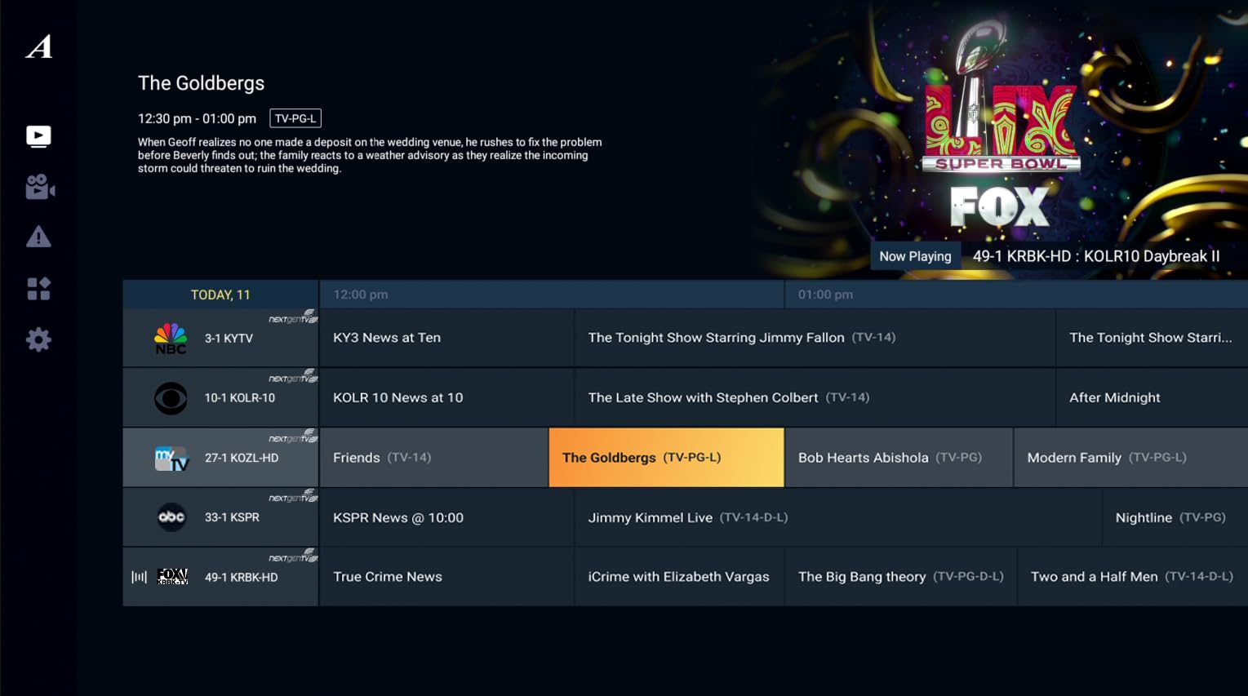Select the TODAY, 11 date header
The height and width of the screenshot is (696, 1248).
pyautogui.click(x=219, y=294)
